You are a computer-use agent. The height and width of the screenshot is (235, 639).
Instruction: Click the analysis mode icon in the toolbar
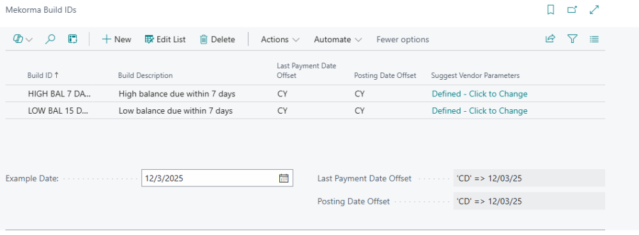tap(73, 40)
